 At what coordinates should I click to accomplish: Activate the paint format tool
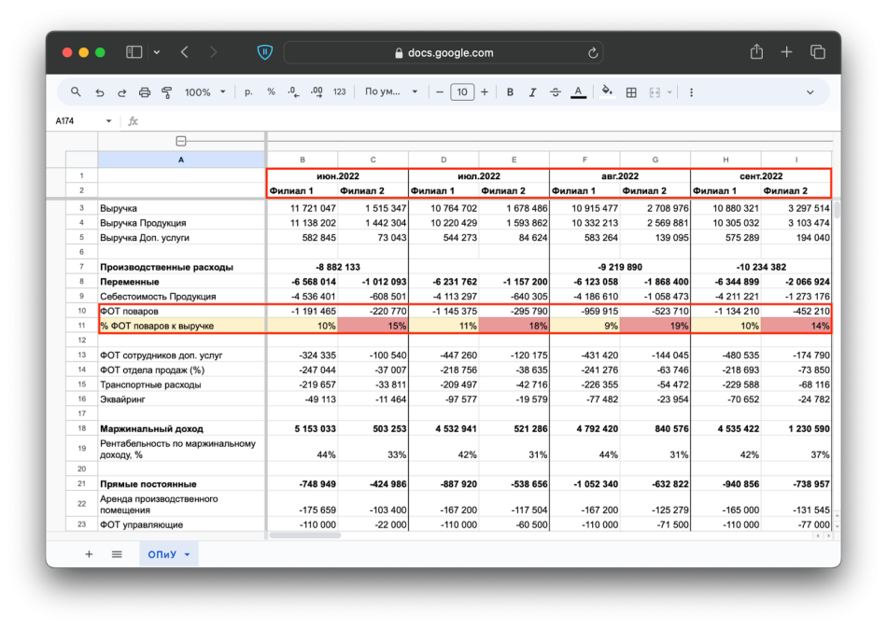tap(167, 92)
